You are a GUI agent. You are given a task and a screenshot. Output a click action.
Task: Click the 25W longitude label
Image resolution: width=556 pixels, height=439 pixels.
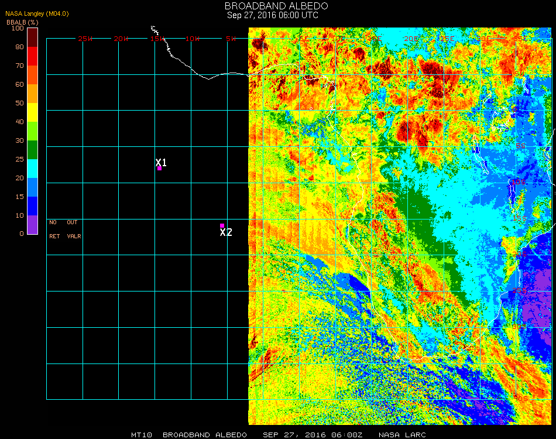[x=85, y=39]
